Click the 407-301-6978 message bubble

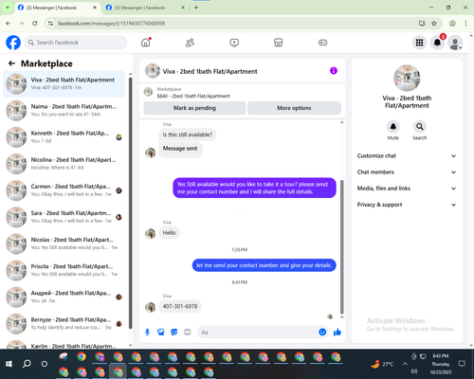click(180, 306)
